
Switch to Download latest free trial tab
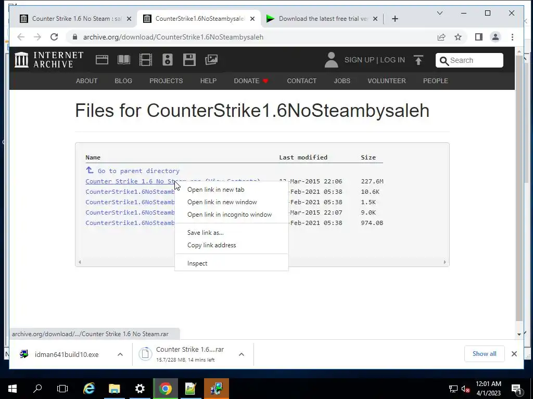pyautogui.click(x=321, y=19)
